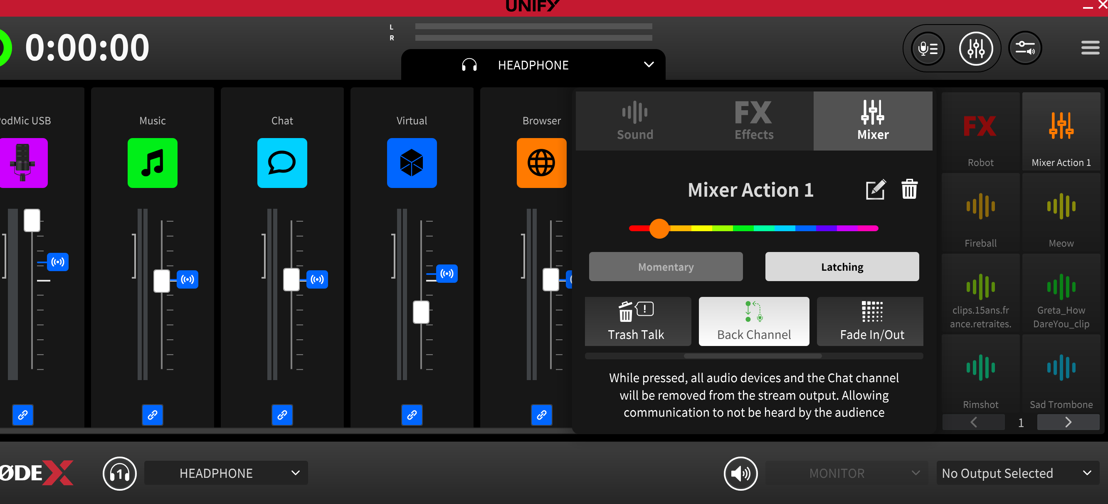
Task: Click the Chat channel fader handle
Action: click(291, 279)
